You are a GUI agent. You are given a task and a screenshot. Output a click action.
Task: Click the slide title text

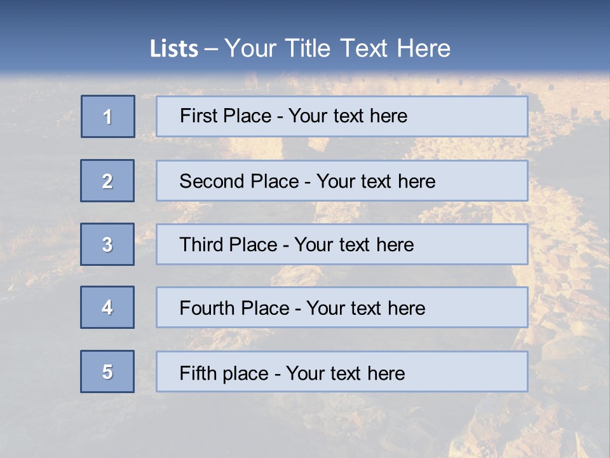pos(300,48)
